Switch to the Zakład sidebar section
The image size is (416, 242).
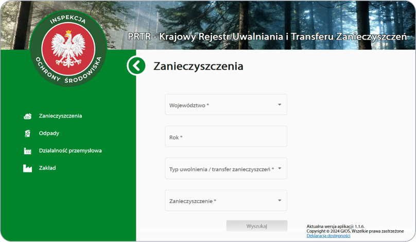47,168
